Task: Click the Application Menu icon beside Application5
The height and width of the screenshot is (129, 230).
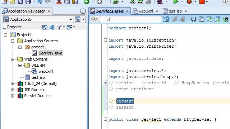Action: point(78,19)
